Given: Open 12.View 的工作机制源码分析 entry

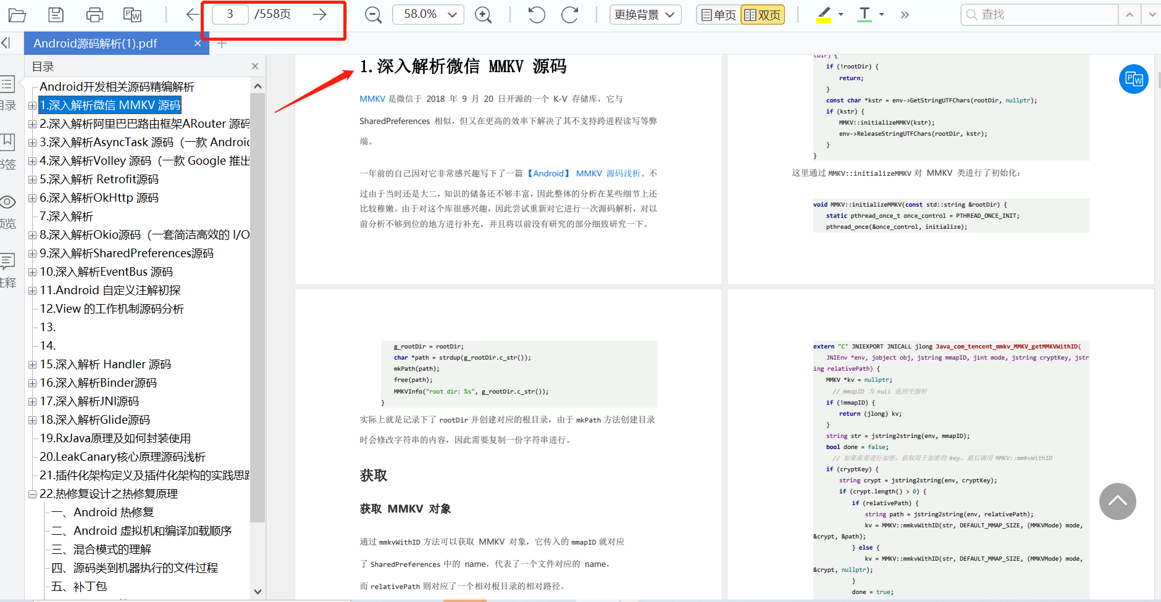Looking at the screenshot, I should 112,309.
